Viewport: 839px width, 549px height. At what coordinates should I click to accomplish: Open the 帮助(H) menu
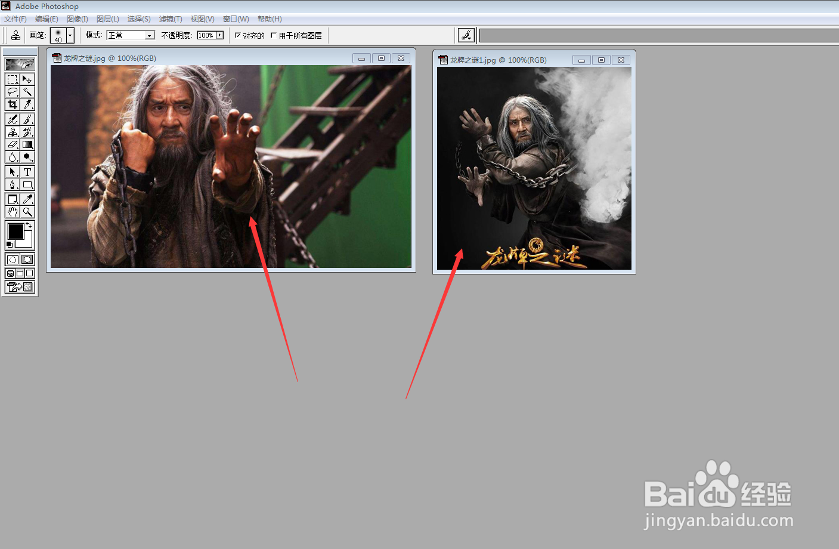tap(270, 19)
